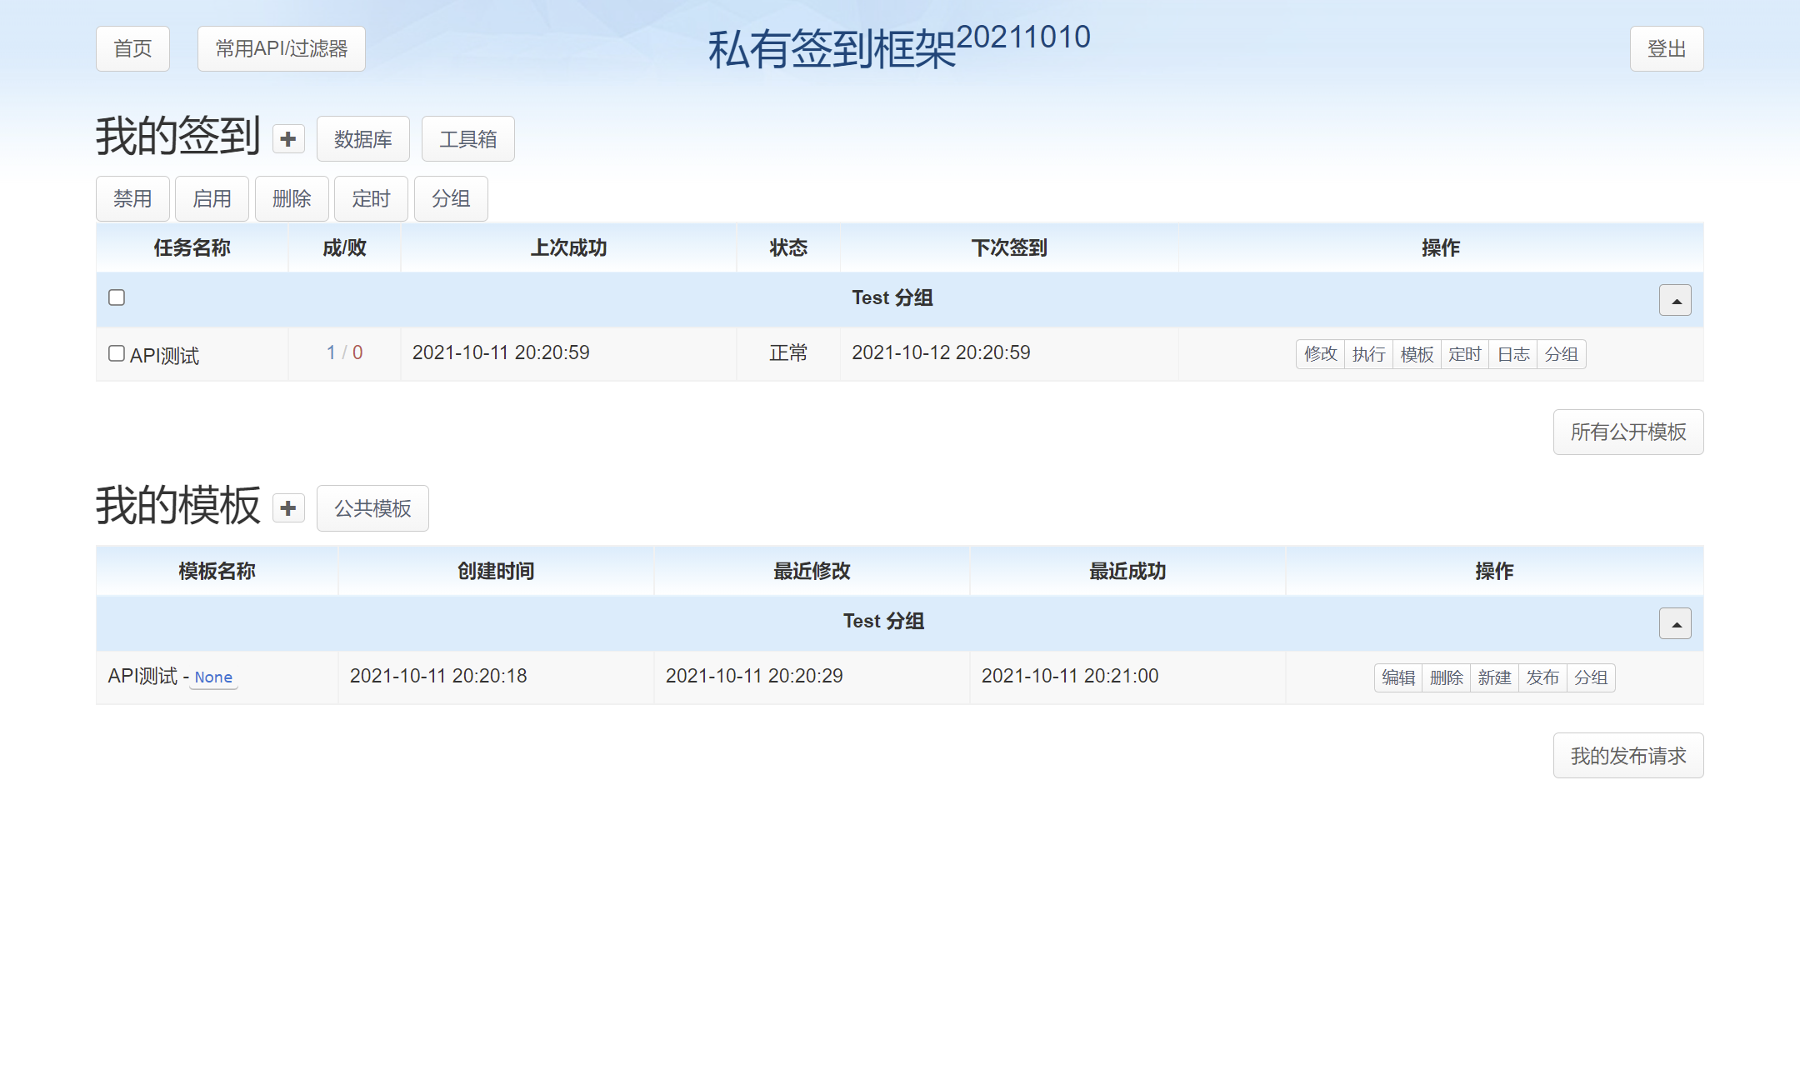Screen dimensions: 1800x1080
Task: Click the plus icon next to 我的签到
Action: point(288,139)
